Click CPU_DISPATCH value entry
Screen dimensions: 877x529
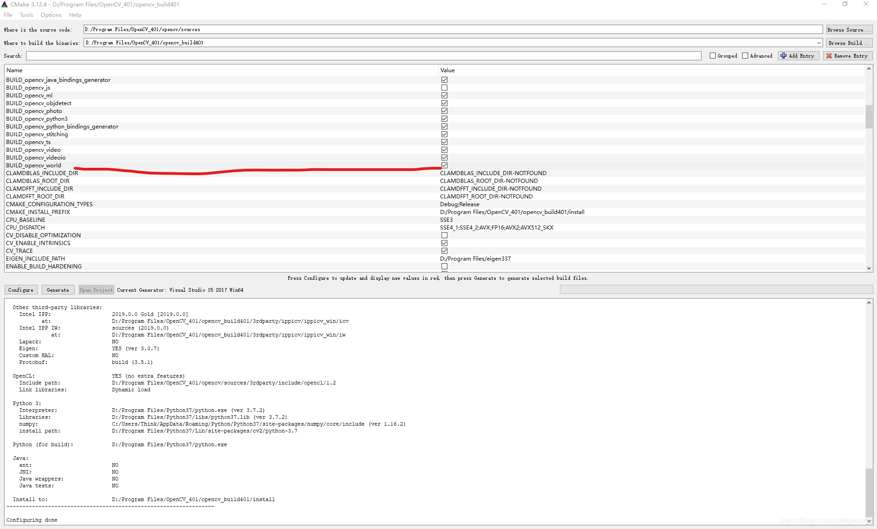coord(497,228)
